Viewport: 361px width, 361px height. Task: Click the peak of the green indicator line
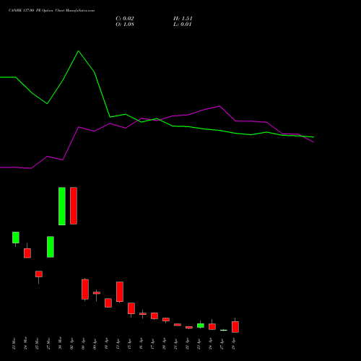pos(78,51)
